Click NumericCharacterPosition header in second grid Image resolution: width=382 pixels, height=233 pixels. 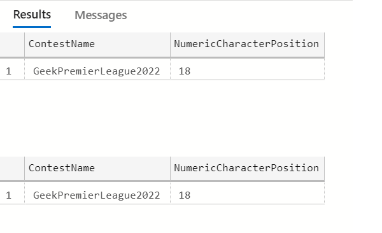pos(247,168)
